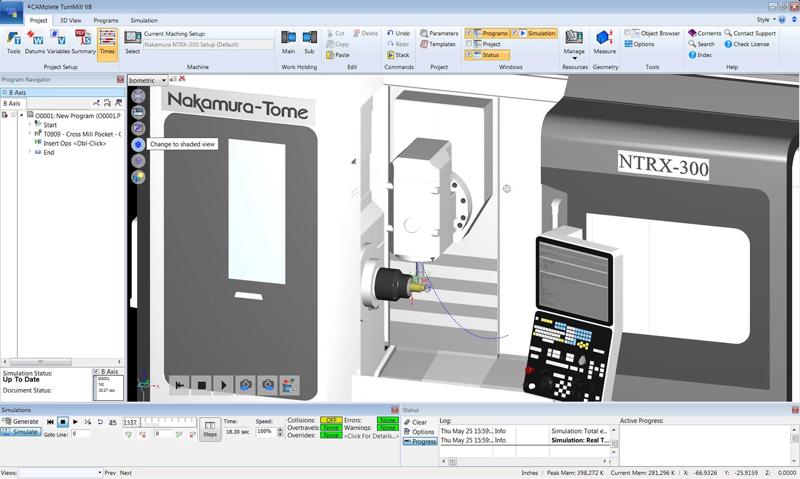Open Parameters in the Project group
This screenshot has width=800, height=479.
coord(439,33)
